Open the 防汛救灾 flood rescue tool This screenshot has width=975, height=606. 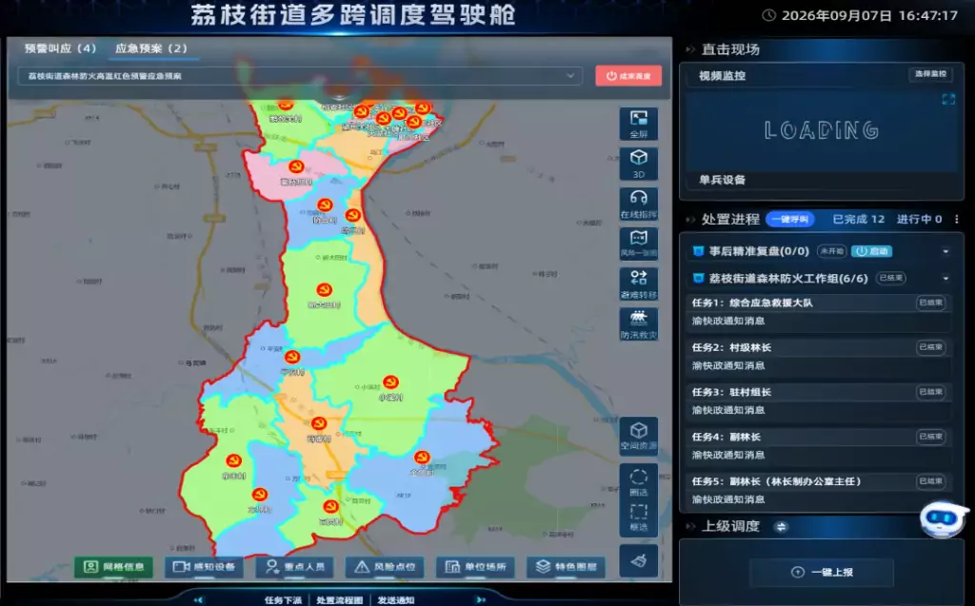[x=639, y=324]
